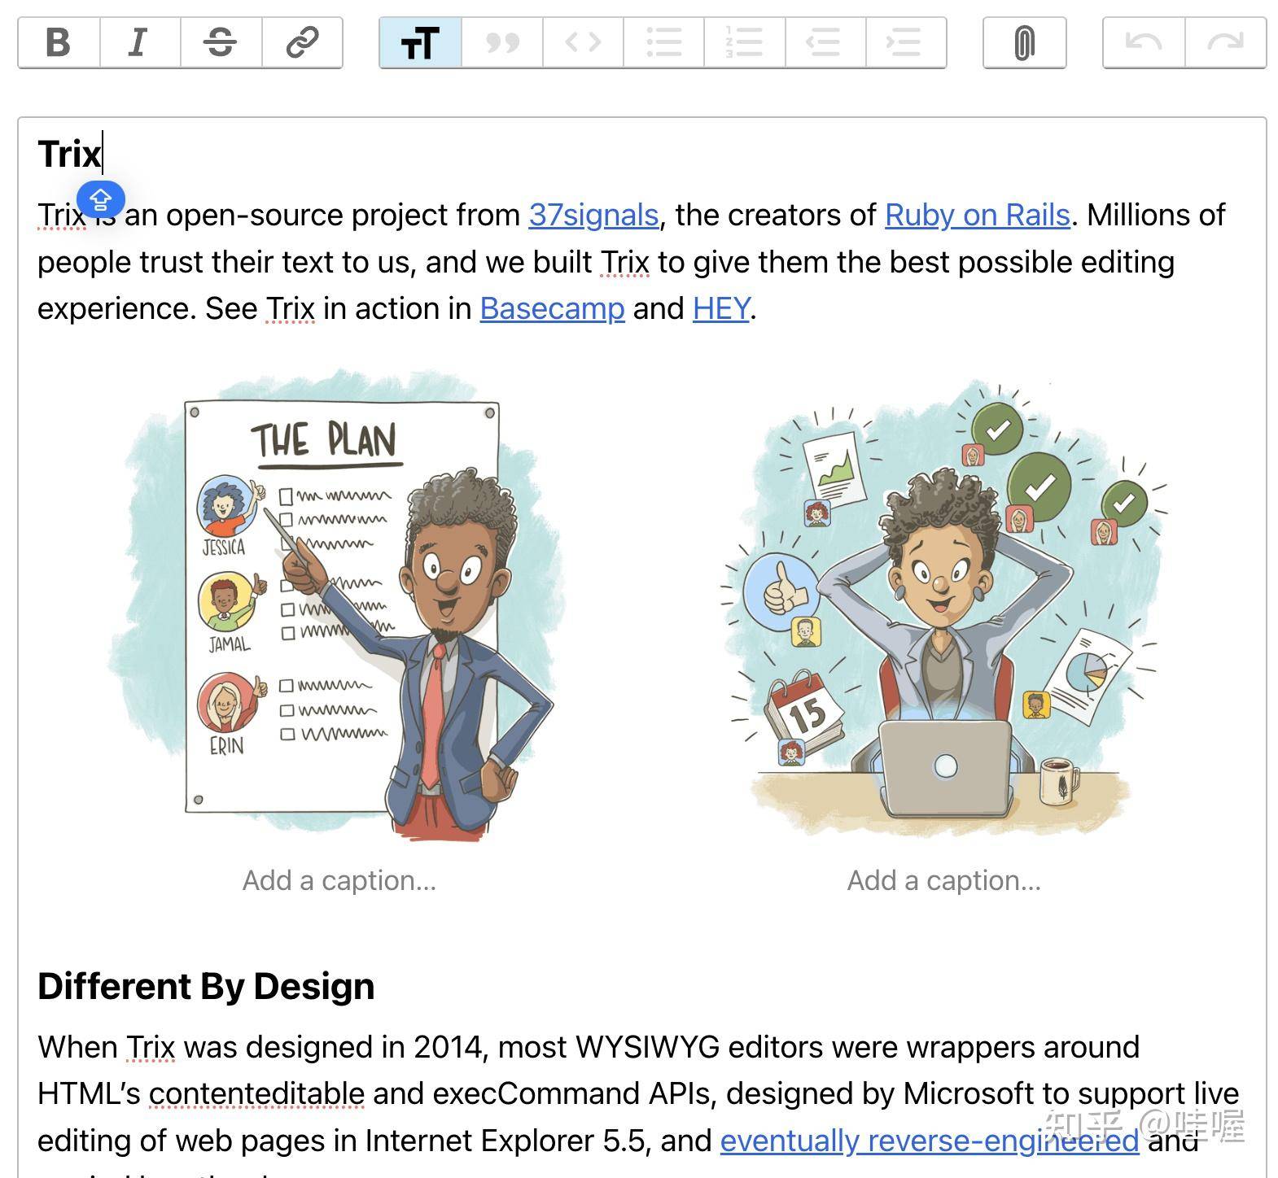This screenshot has width=1278, height=1178.
Task: Increase the indent level
Action: [x=905, y=42]
